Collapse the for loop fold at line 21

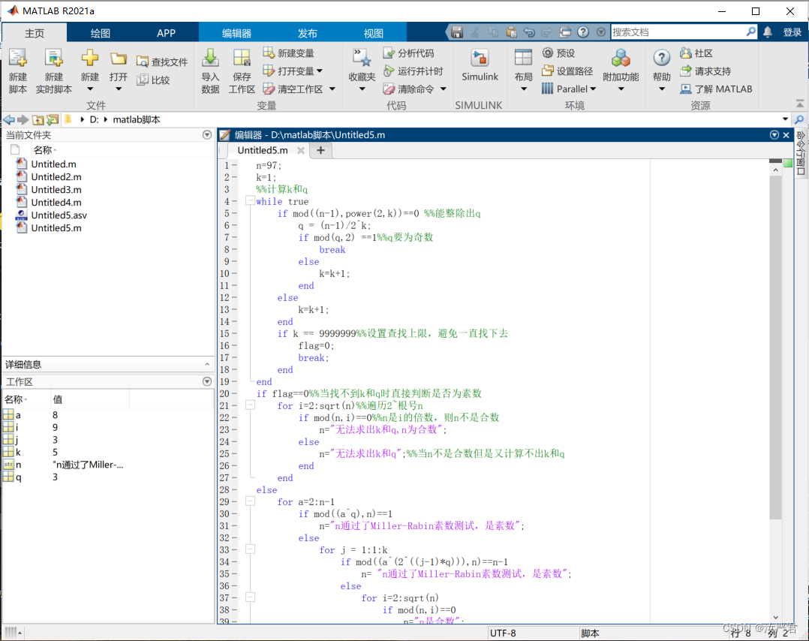pos(250,405)
